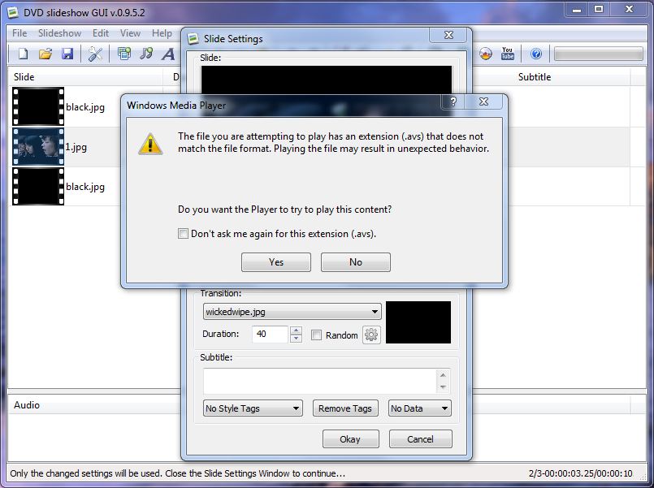654x488 pixels.
Task: Click the black transition preview thumbnail
Action: [418, 322]
